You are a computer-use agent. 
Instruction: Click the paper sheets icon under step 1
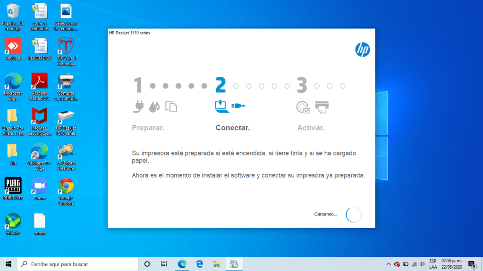pos(171,107)
